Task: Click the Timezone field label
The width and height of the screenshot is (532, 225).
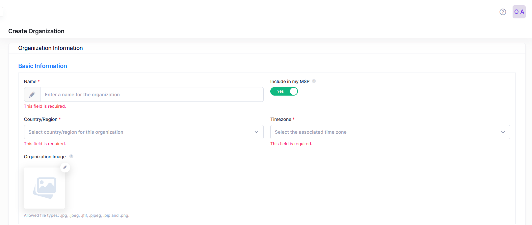Action: (280, 119)
